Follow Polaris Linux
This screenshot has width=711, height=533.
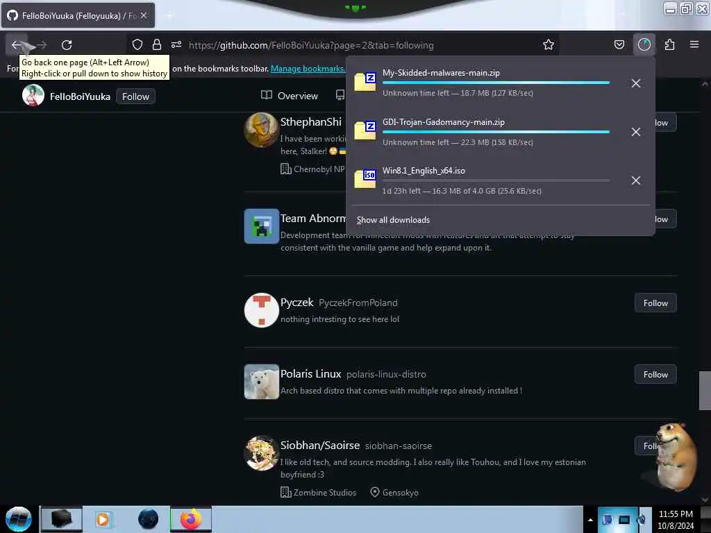[655, 374]
